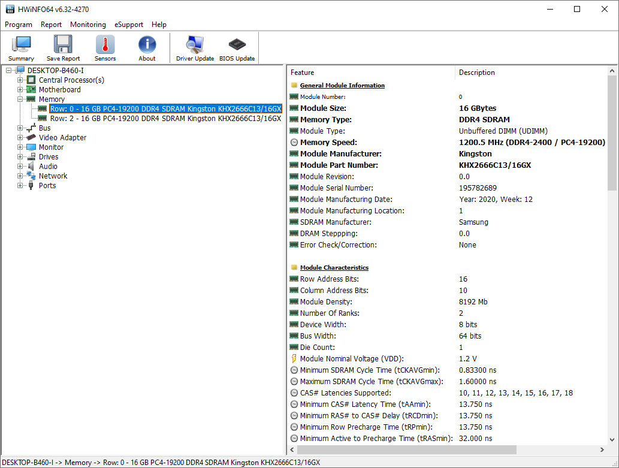Expand the Monitor tree node
The image size is (619, 468).
pyautogui.click(x=20, y=147)
